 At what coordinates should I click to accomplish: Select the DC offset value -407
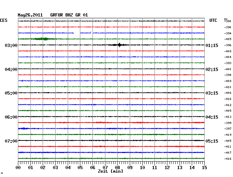click(228, 153)
